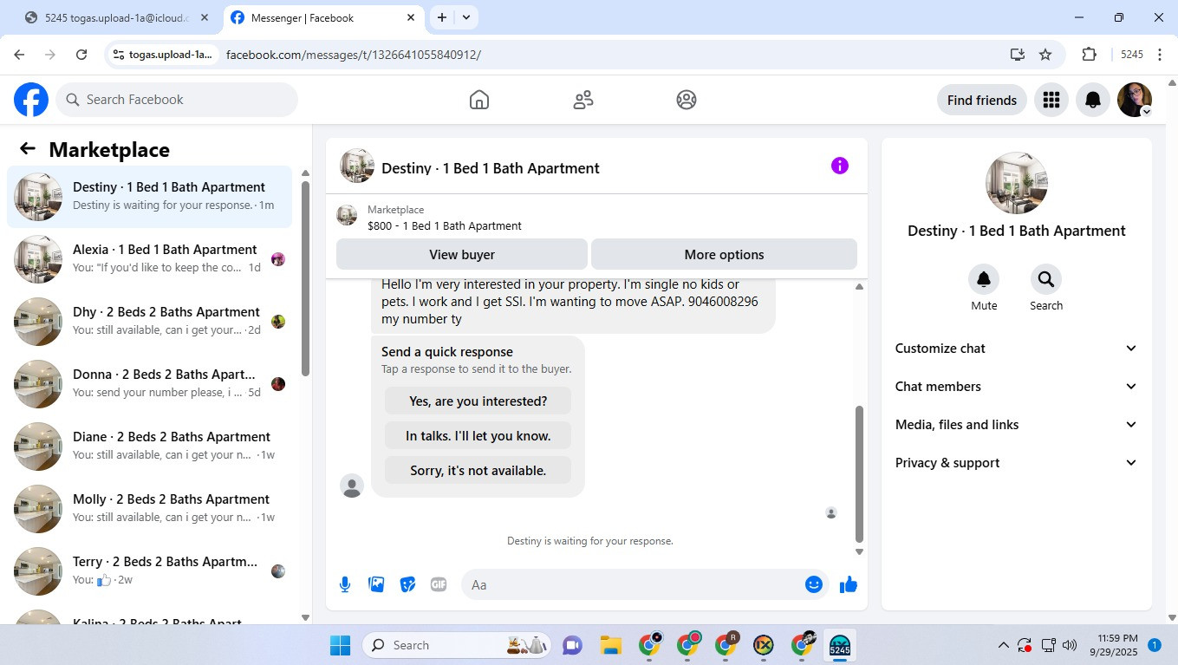Image resolution: width=1178 pixels, height=665 pixels.
Task: Search in the Destiny conversation
Action: [x=1046, y=279]
